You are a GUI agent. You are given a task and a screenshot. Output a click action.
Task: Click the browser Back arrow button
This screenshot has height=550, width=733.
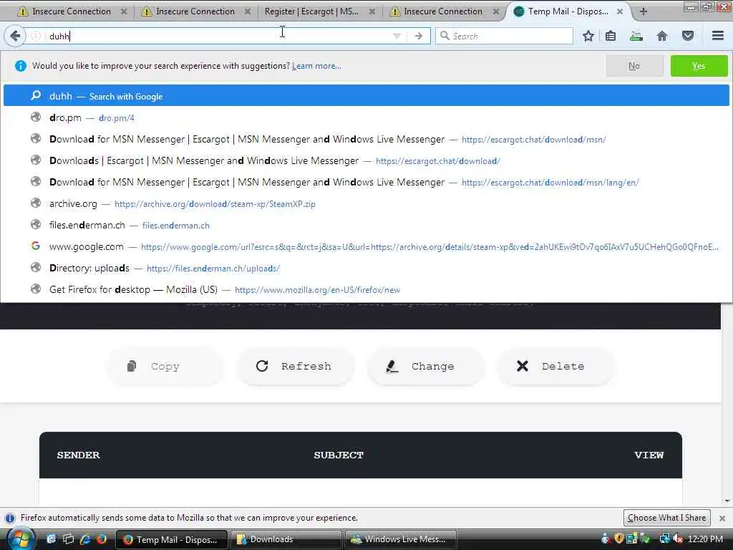coord(15,36)
